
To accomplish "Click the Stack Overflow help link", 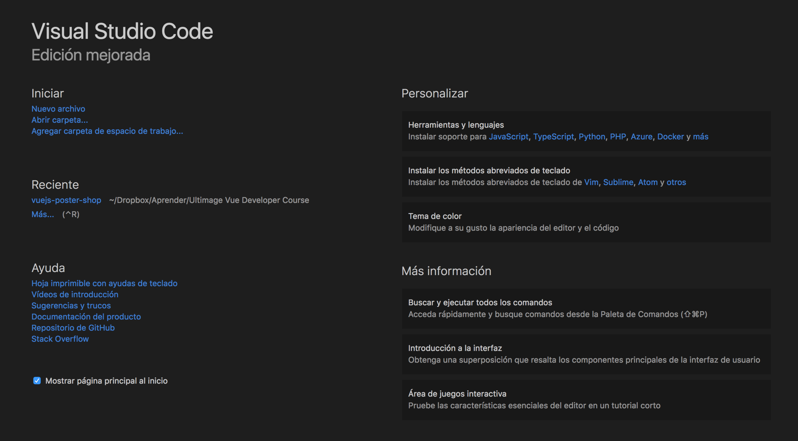I will [60, 339].
